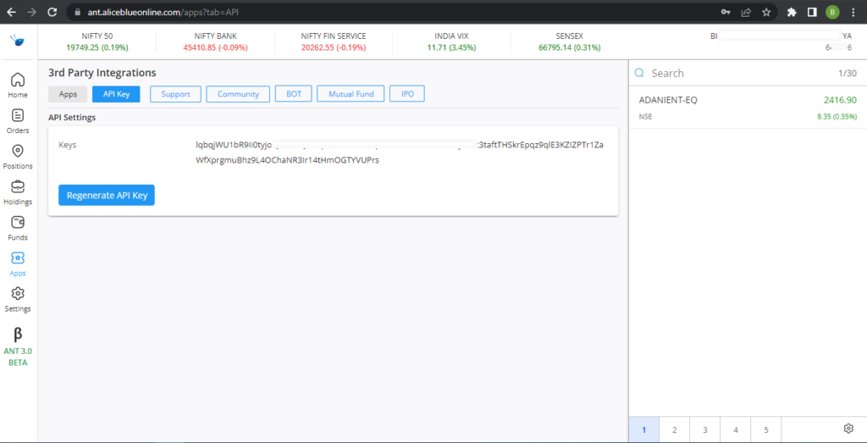Open the Support tab

tap(176, 94)
